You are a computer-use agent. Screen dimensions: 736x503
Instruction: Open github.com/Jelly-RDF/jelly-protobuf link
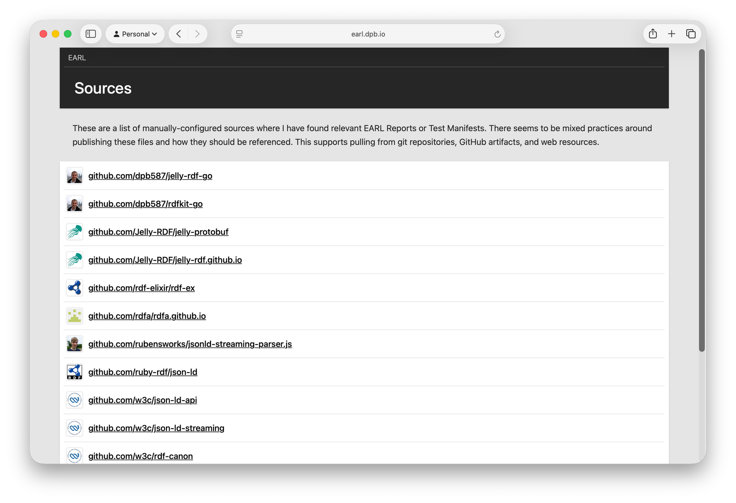coord(158,232)
